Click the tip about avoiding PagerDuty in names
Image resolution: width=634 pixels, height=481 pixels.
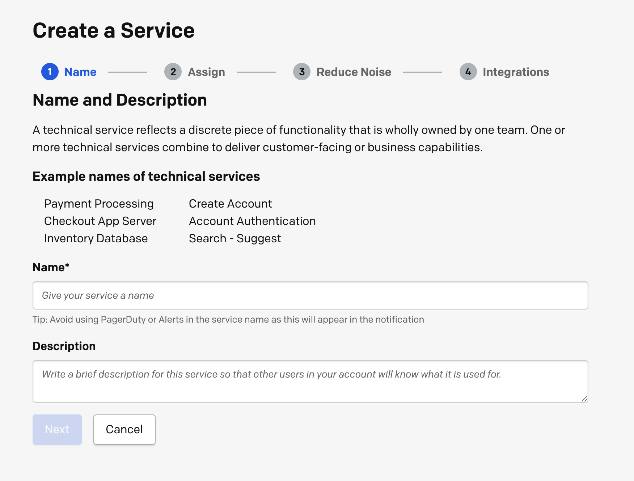tap(228, 320)
